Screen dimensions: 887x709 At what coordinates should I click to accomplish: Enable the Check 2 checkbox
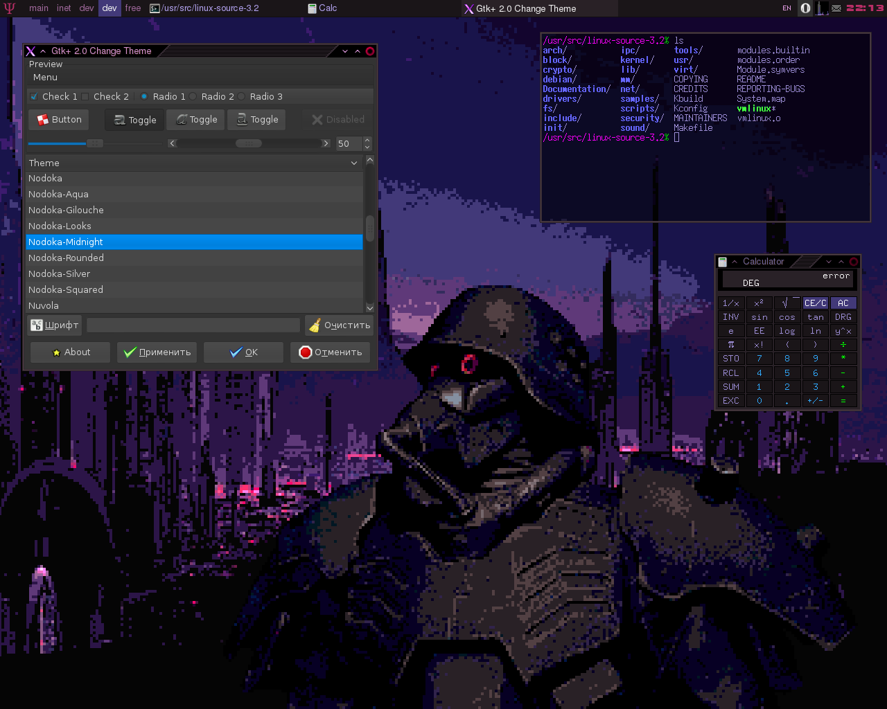click(85, 96)
